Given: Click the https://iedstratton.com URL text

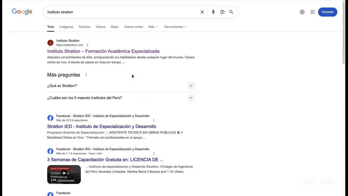Looking at the screenshot, I should click(x=70, y=45).
